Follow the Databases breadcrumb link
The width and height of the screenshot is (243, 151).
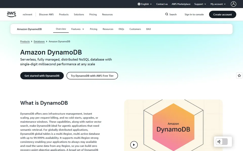click(x=39, y=42)
